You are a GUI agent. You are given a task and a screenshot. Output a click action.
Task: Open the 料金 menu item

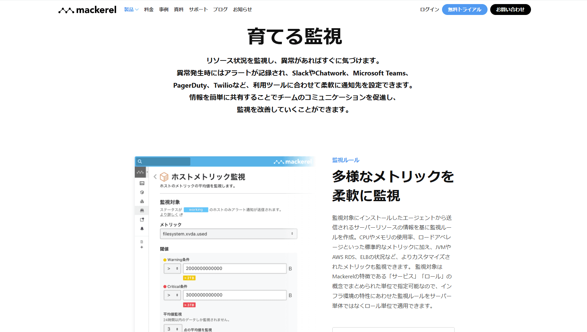(x=149, y=10)
